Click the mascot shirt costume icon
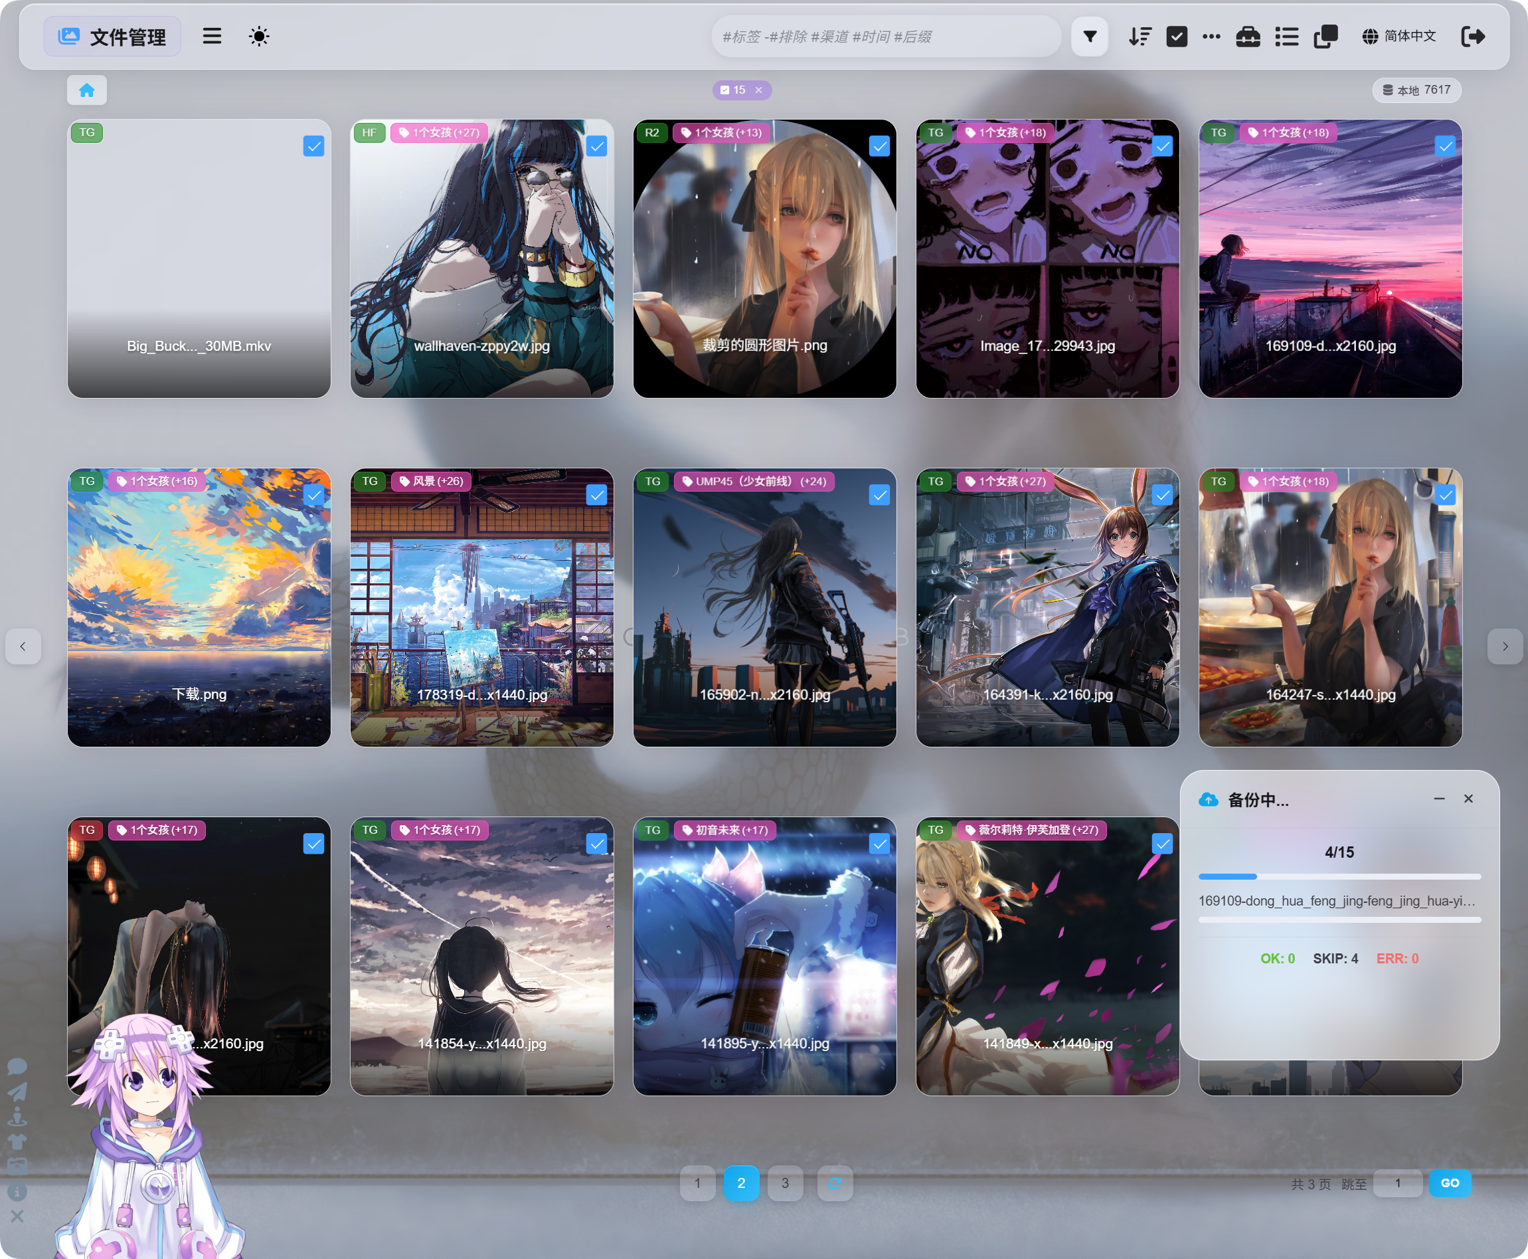Image resolution: width=1528 pixels, height=1259 pixels. [17, 1141]
